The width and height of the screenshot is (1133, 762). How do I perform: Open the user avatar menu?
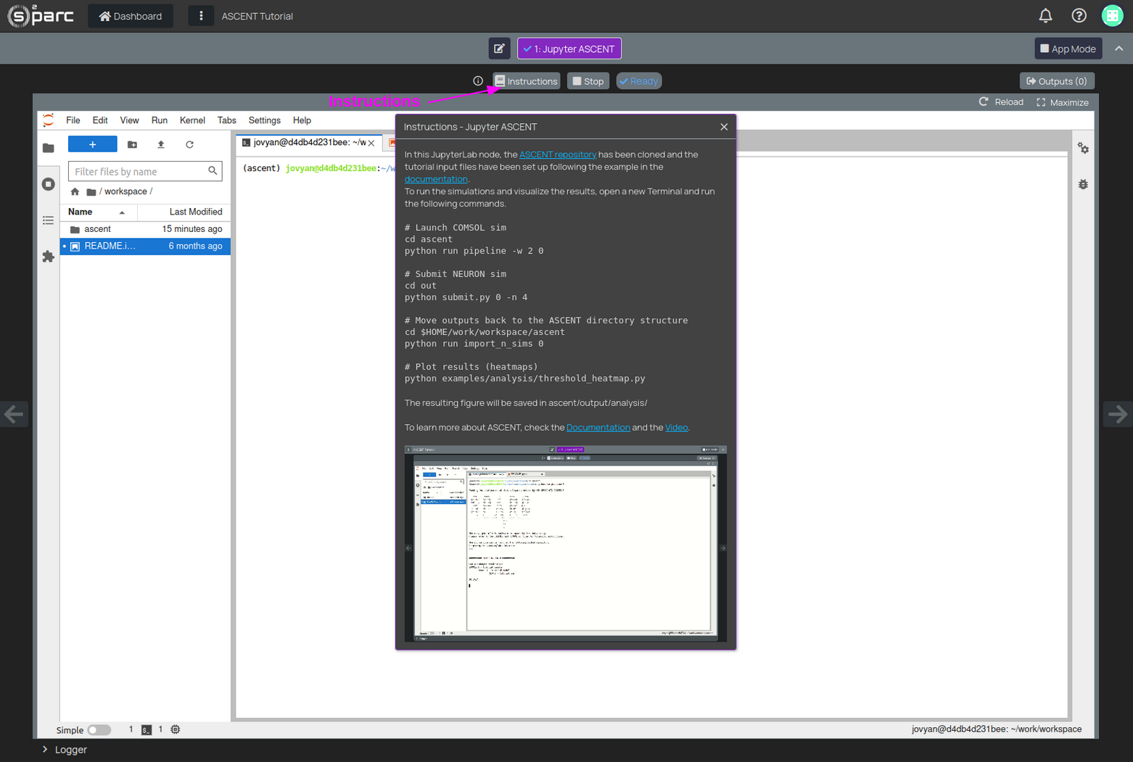coord(1112,15)
